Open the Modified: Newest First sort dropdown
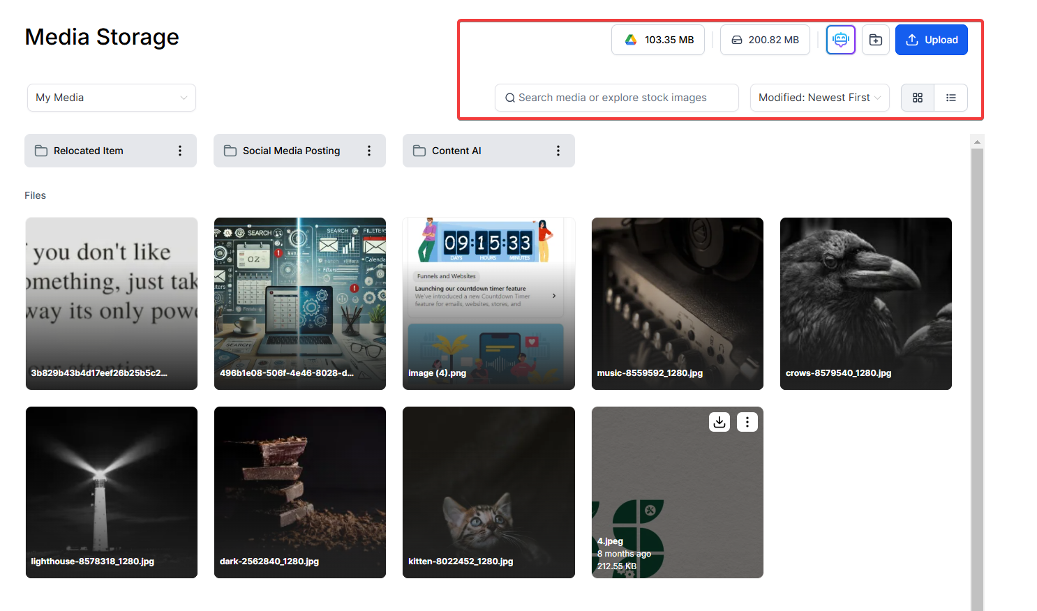The height and width of the screenshot is (611, 1037). click(819, 98)
